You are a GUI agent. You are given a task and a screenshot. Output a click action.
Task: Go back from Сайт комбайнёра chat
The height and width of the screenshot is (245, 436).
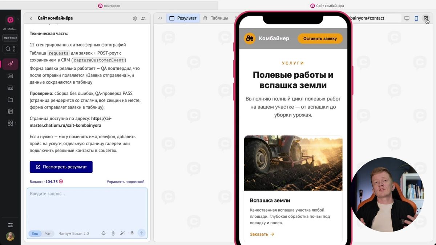(31, 19)
